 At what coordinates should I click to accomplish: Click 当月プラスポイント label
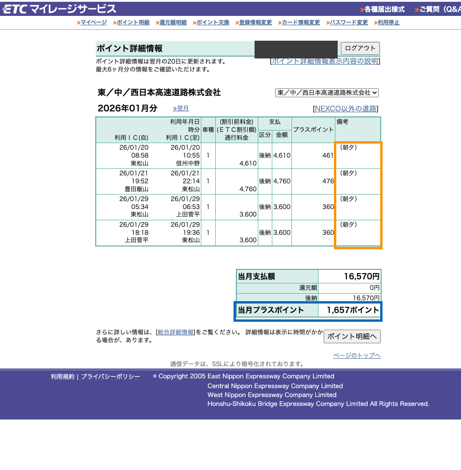click(x=270, y=310)
